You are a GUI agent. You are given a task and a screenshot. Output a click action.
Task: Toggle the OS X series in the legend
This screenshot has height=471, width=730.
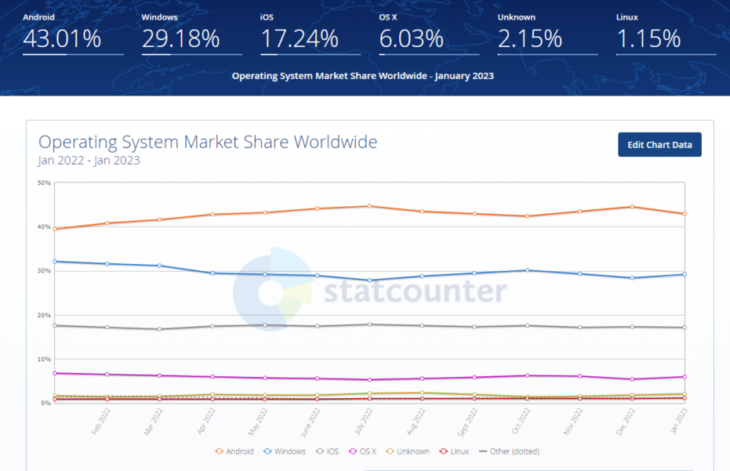[x=362, y=451]
